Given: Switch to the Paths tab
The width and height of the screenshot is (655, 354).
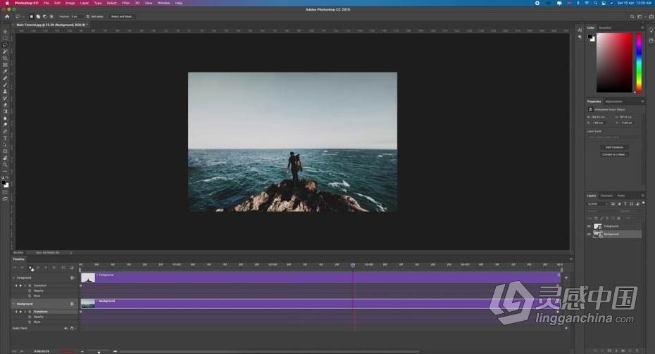Looking at the screenshot, I should tap(621, 196).
